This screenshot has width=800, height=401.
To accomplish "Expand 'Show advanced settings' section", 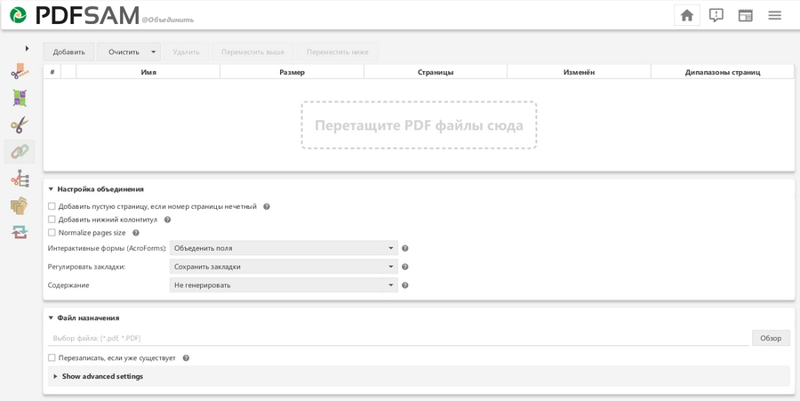I will coord(101,376).
